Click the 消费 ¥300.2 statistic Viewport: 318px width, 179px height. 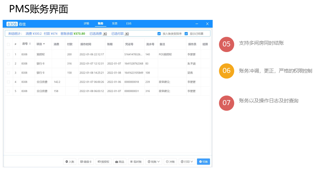pyautogui.click(x=33, y=34)
